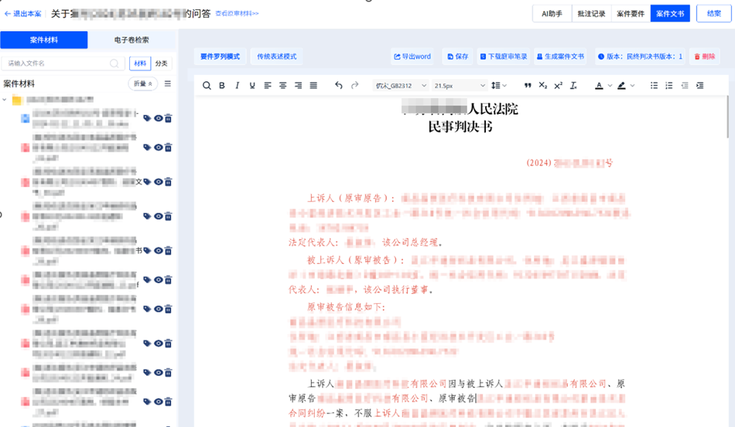
Task: Preview the file row ending in 文
Action: coord(159,182)
